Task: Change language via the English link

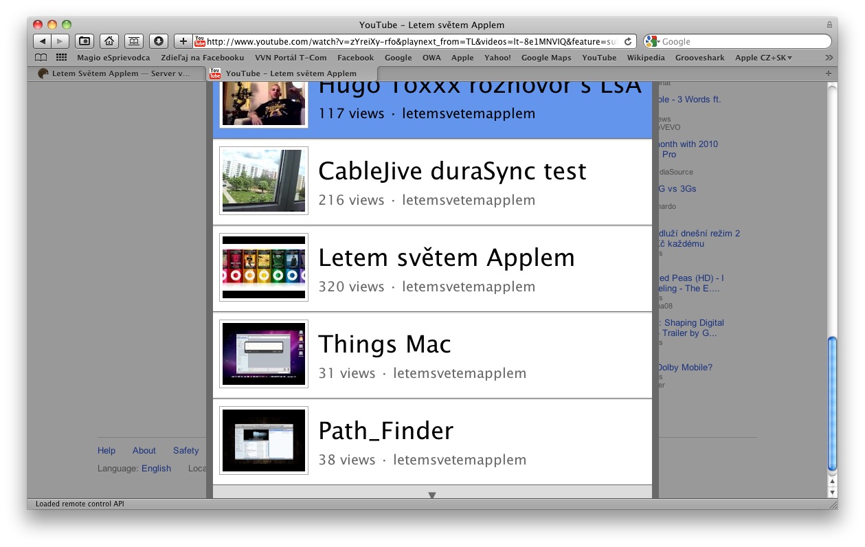Action: coord(156,468)
